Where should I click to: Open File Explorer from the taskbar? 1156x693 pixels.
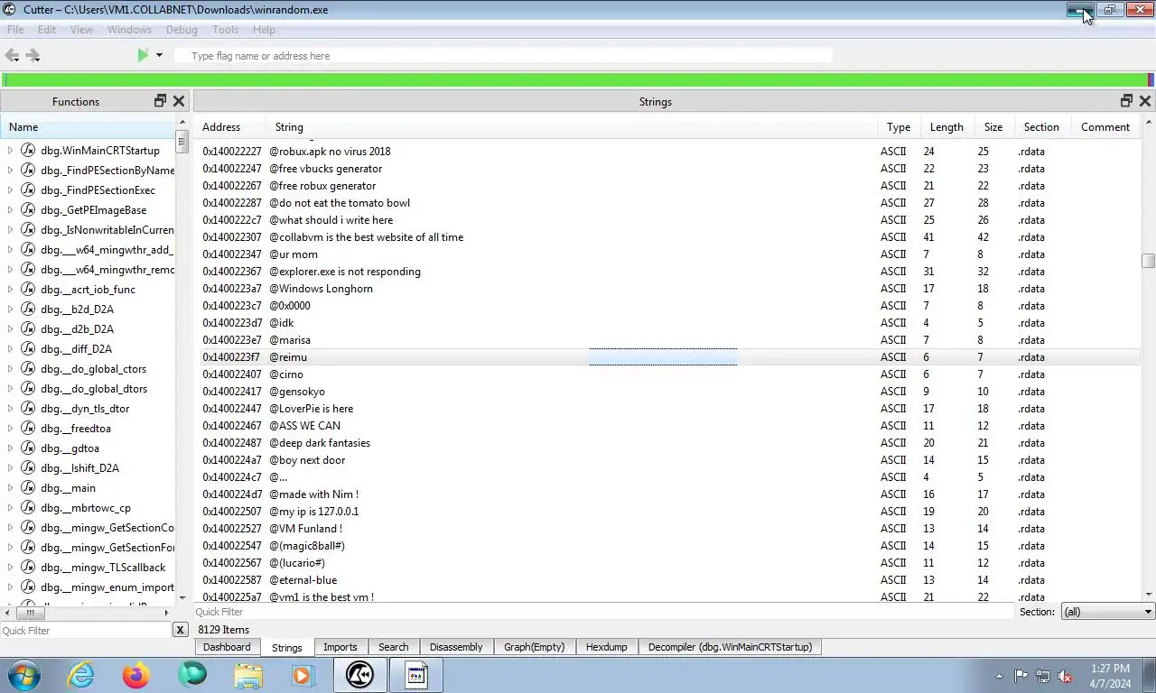pyautogui.click(x=247, y=674)
